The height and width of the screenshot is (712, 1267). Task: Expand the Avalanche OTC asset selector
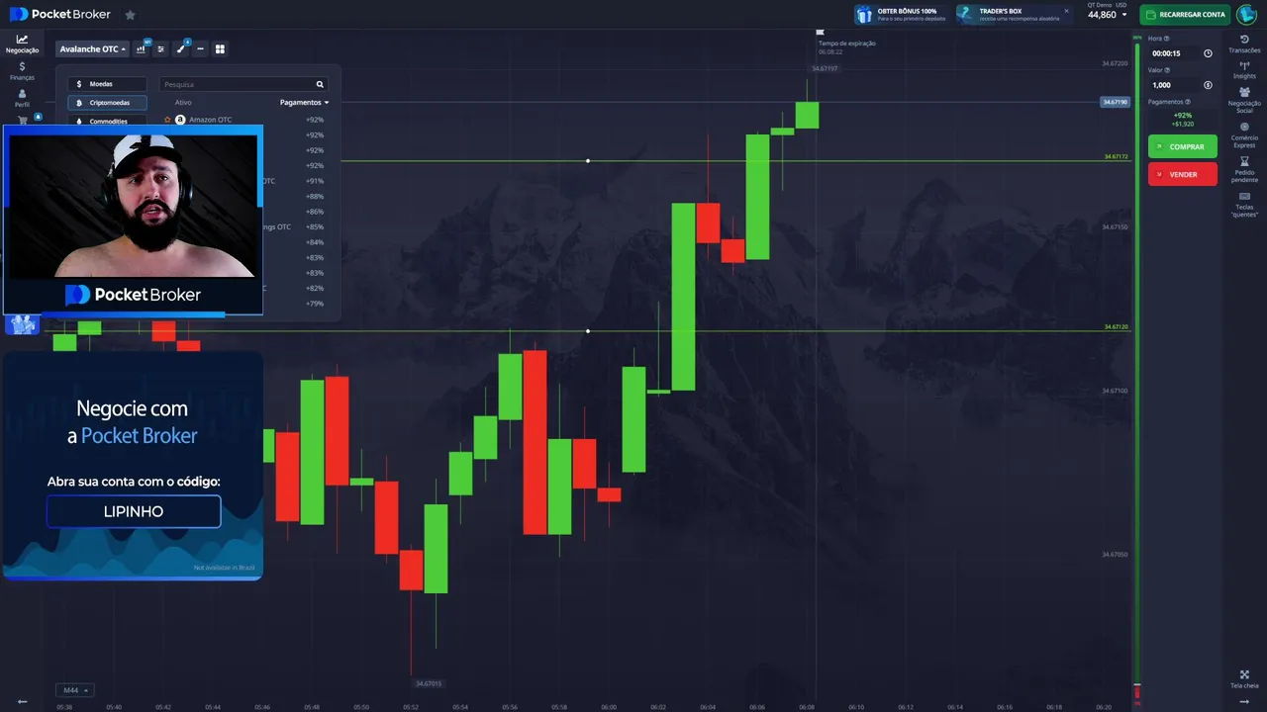click(93, 48)
